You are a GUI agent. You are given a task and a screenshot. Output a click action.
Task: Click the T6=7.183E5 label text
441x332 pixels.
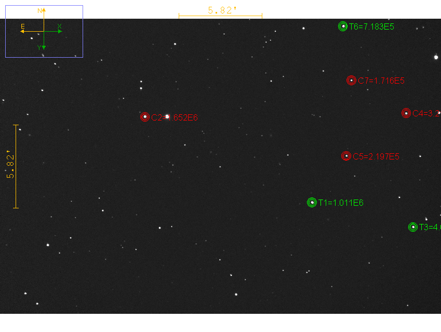371,27
